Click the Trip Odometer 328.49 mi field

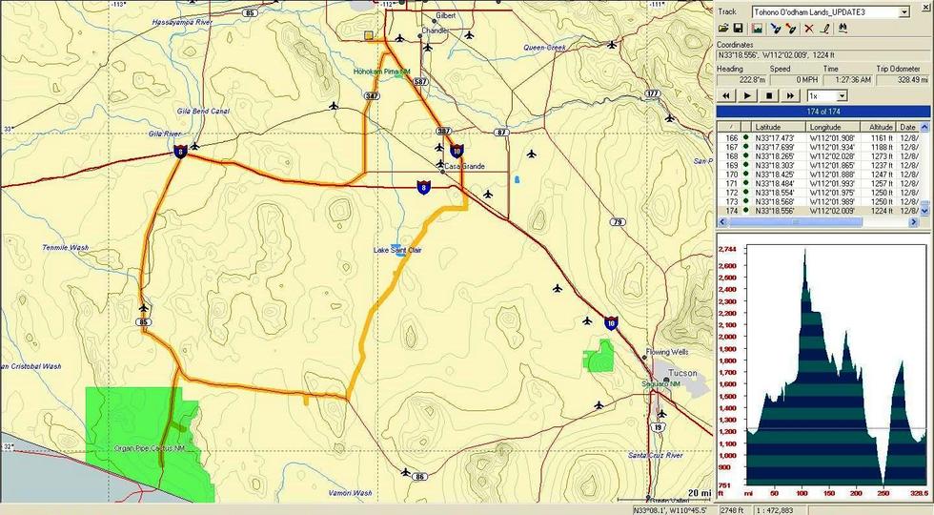(904, 79)
